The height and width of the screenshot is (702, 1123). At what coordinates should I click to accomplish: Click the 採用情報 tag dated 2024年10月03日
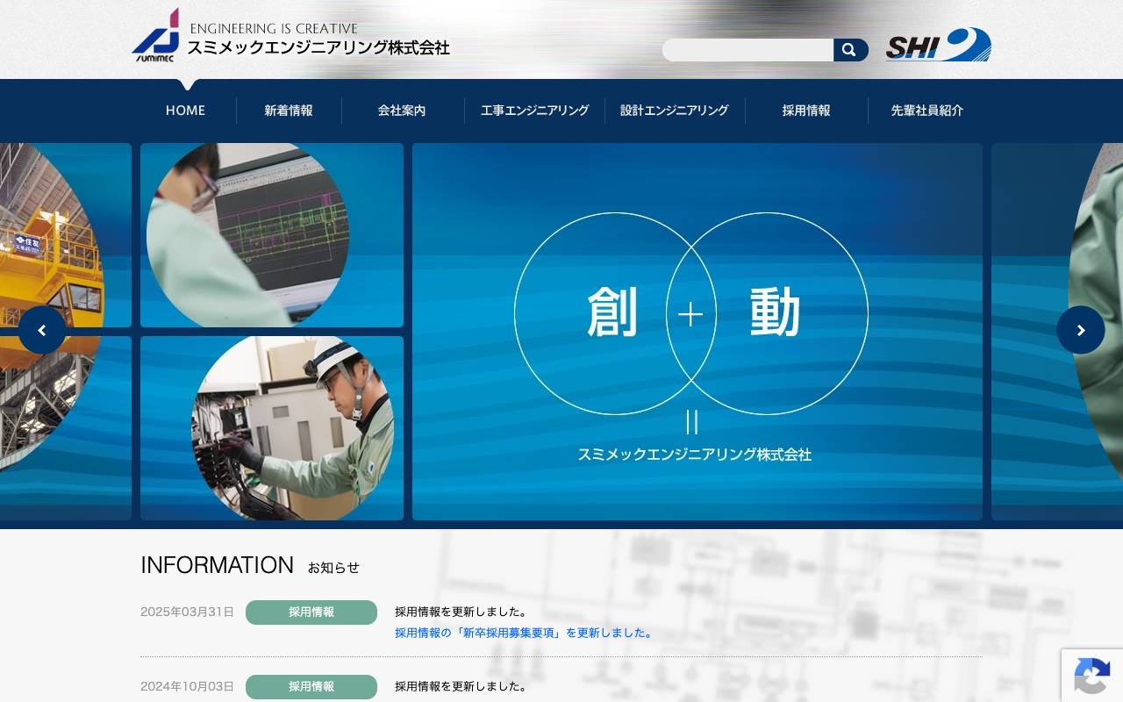(311, 687)
